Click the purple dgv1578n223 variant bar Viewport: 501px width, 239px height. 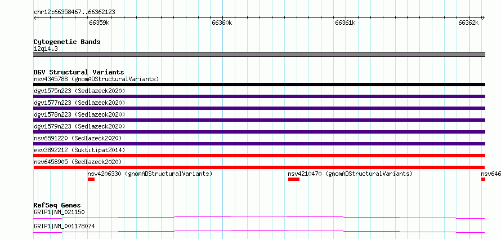click(259, 120)
